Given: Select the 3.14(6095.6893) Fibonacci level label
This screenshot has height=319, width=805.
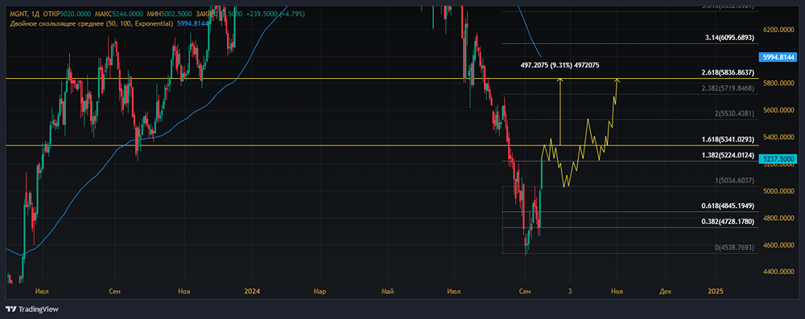Looking at the screenshot, I should click(730, 38).
